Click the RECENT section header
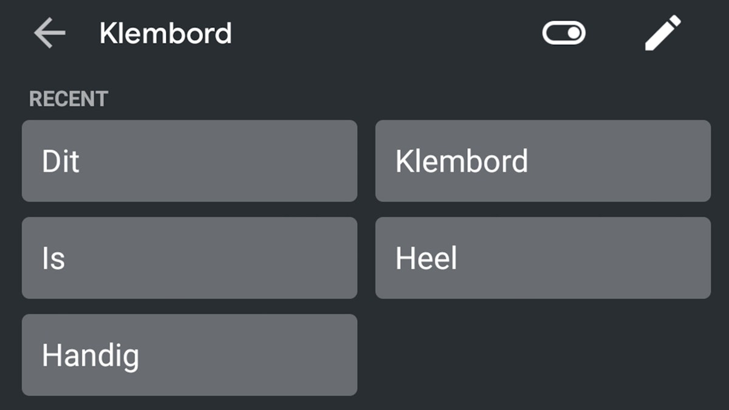This screenshot has height=410, width=729. point(68,98)
